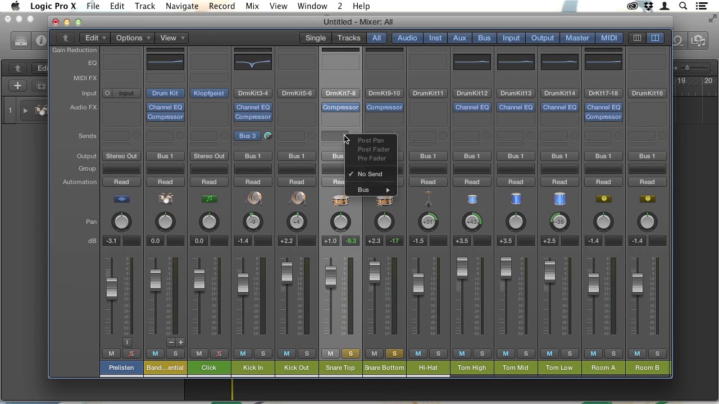This screenshot has height=404, width=719.
Task: Open the Navigate menu
Action: pyautogui.click(x=182, y=6)
